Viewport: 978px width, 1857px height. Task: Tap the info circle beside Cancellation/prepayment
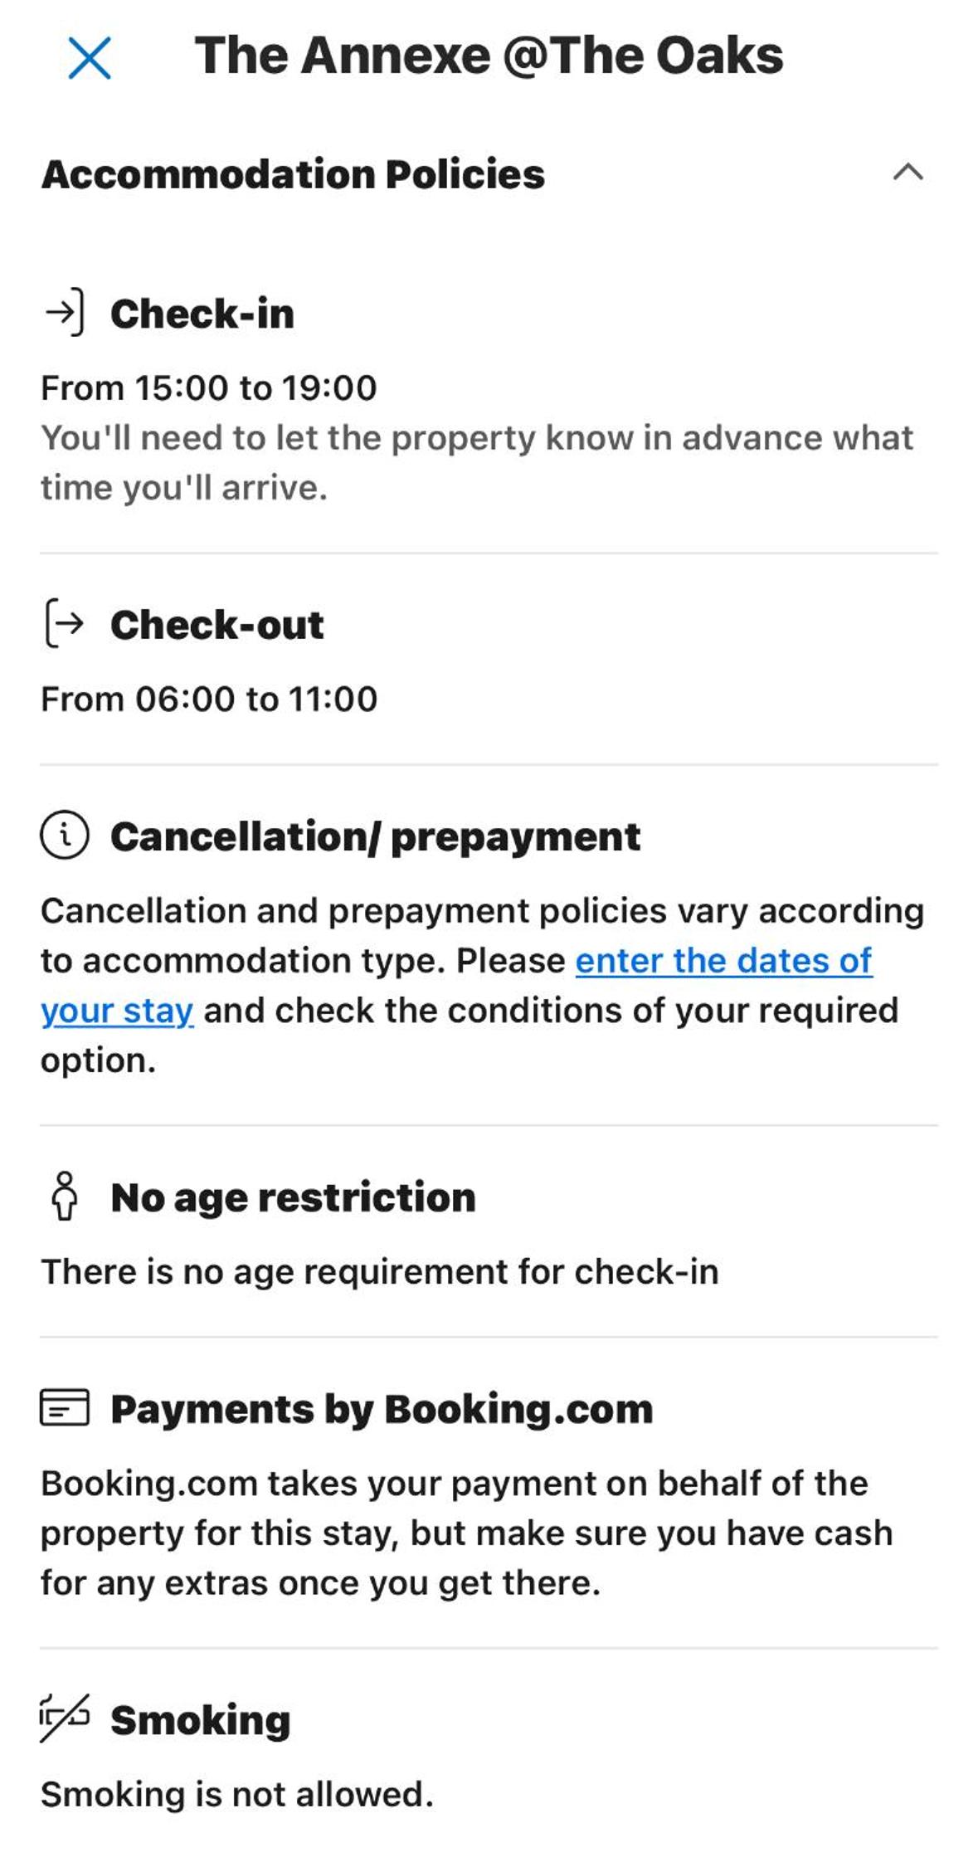pyautogui.click(x=64, y=835)
